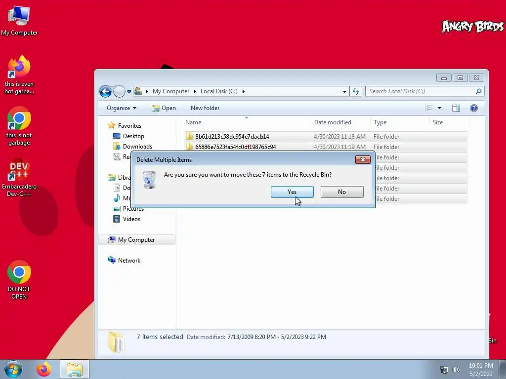Go back with the Explorer back arrow
This screenshot has width=506, height=379.
(105, 91)
